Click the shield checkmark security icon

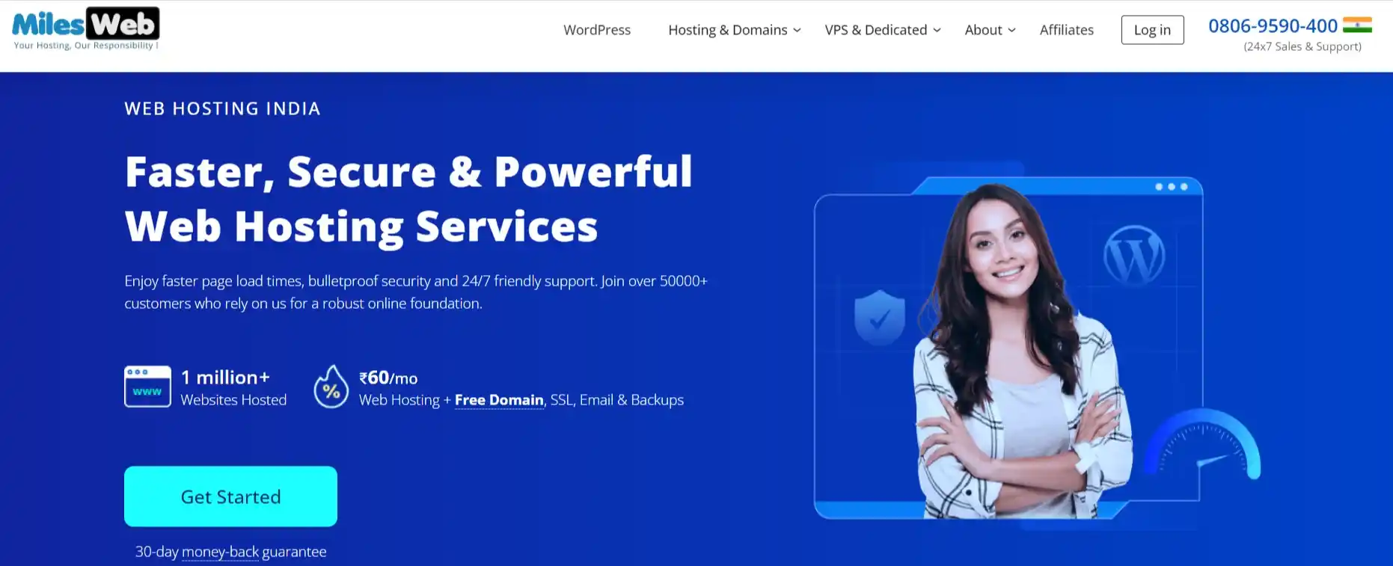tap(880, 318)
